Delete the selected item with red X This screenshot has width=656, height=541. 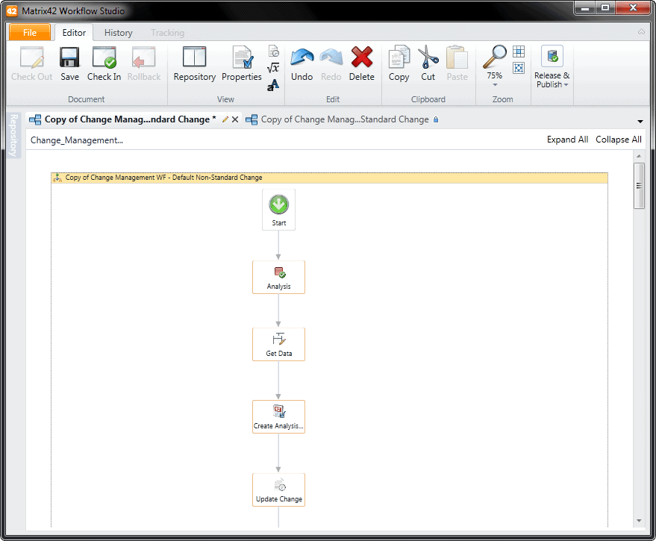pyautogui.click(x=362, y=63)
